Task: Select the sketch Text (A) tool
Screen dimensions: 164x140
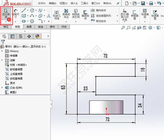Action: pyautogui.click(x=49, y=16)
